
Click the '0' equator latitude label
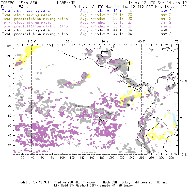[x=181, y=118]
